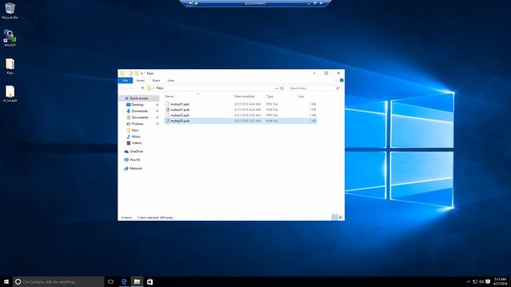
Task: Open the volume icon in system tray
Action: click(481, 281)
